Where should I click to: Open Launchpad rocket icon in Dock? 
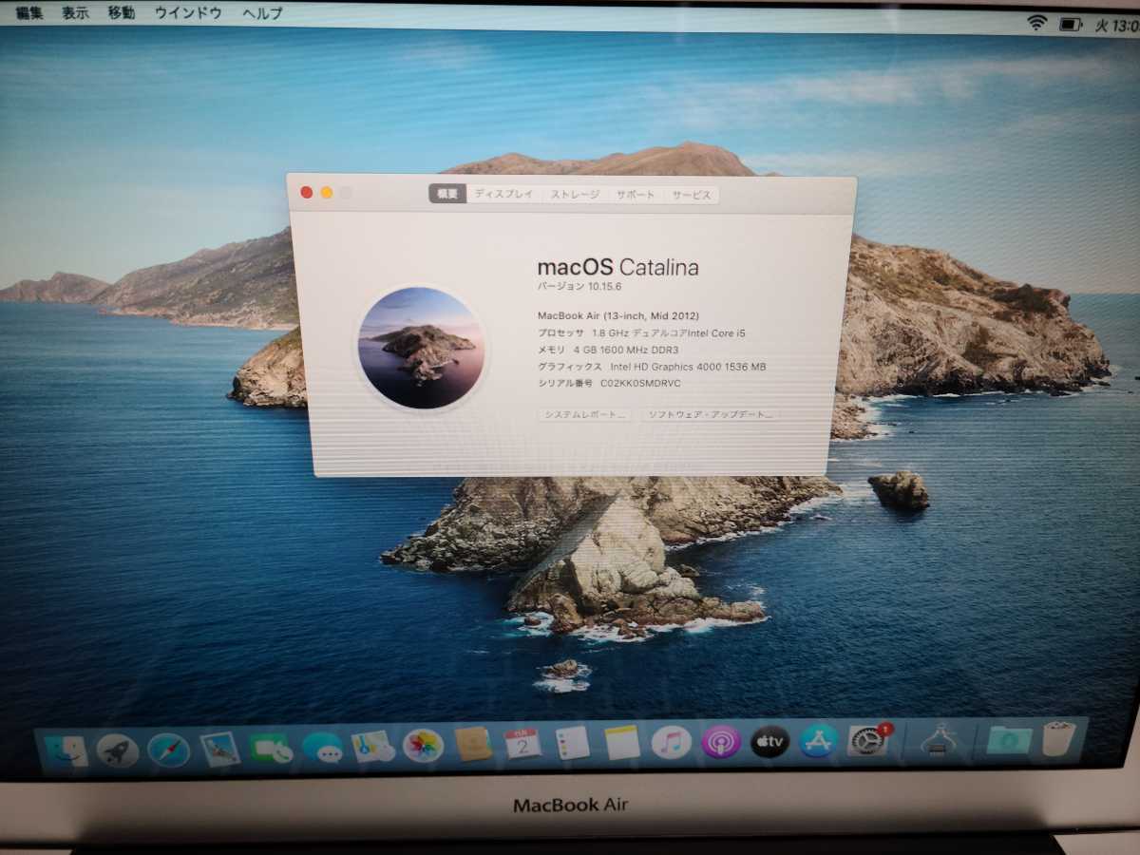[118, 750]
